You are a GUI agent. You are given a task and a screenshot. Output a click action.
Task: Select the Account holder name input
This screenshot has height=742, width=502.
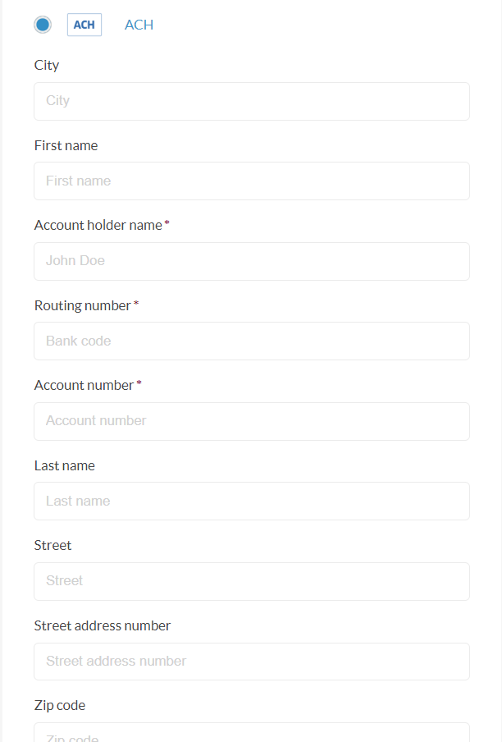click(251, 261)
